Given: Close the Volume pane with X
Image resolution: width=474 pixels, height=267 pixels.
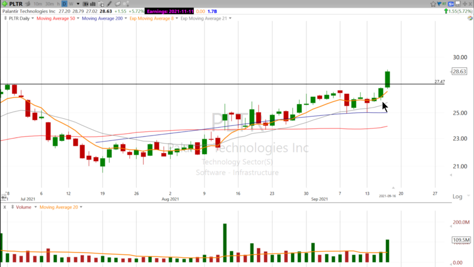Looking at the screenshot, I should [4, 207].
